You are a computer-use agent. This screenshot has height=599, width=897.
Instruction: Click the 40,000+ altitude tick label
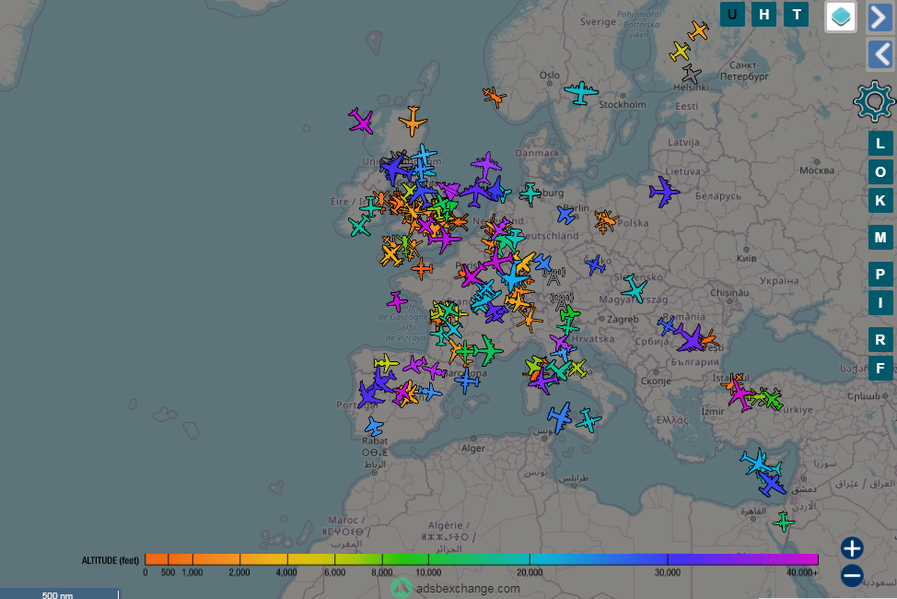[801, 572]
